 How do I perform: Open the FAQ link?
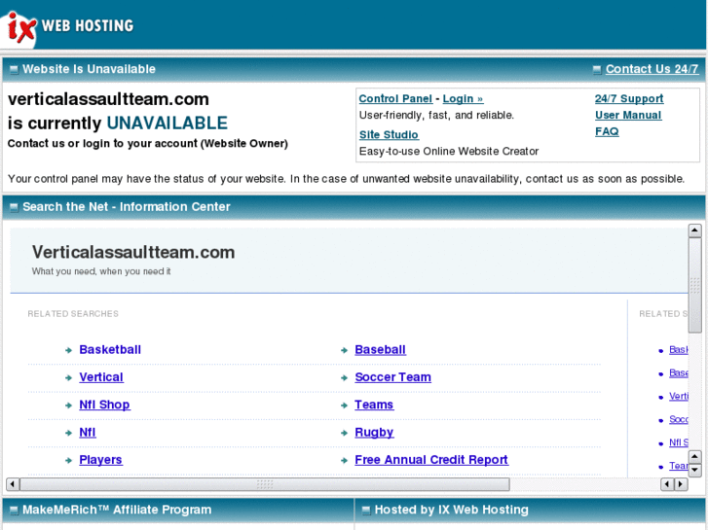(607, 131)
